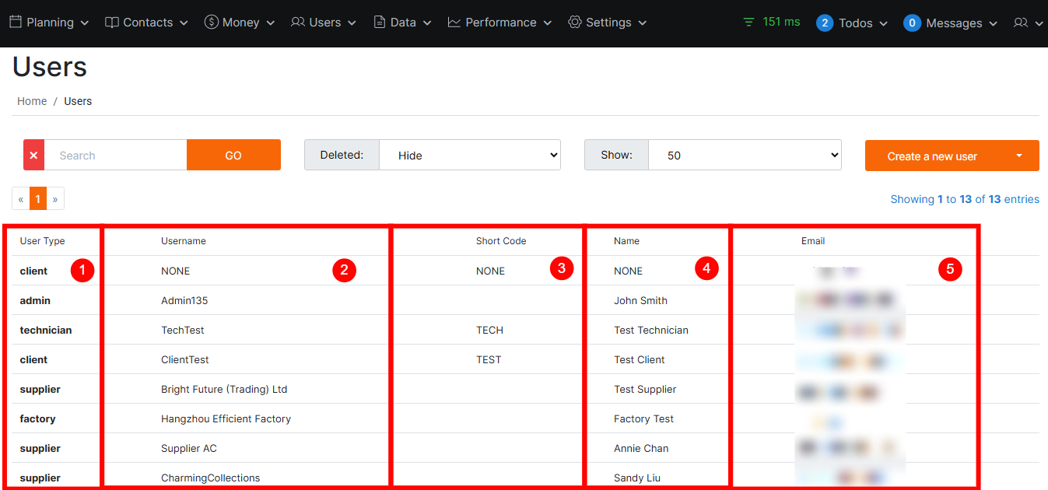Screen dimensions: 1048x490
Task: Click the document icon beside Data
Action: pyautogui.click(x=380, y=23)
